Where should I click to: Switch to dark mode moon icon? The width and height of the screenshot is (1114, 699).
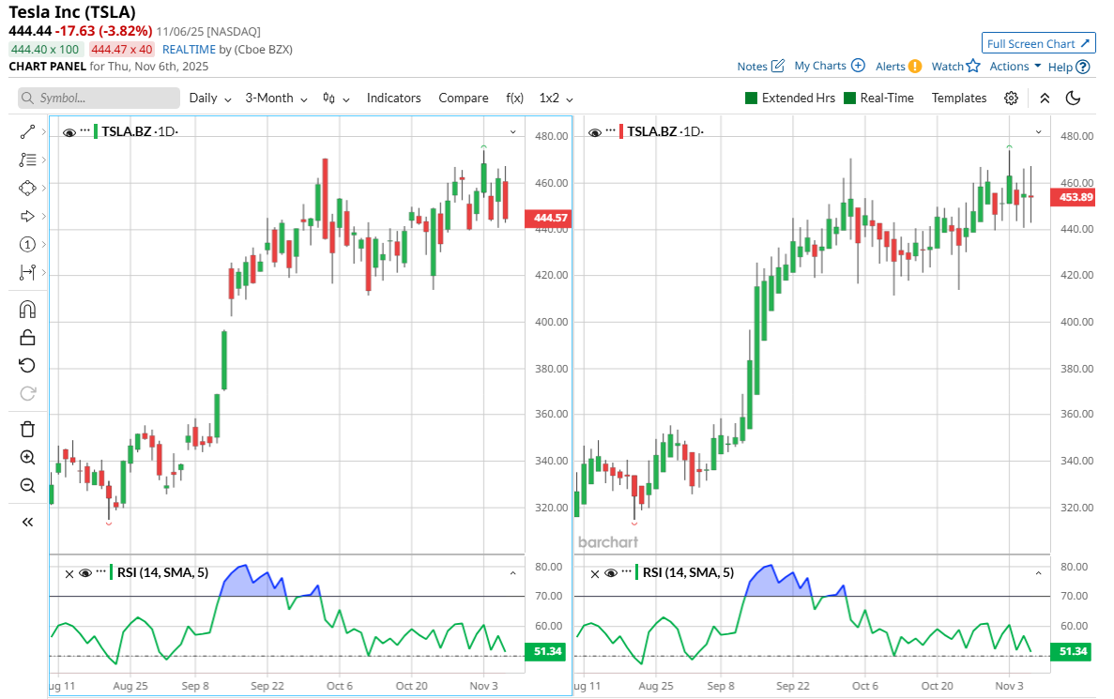1073,98
